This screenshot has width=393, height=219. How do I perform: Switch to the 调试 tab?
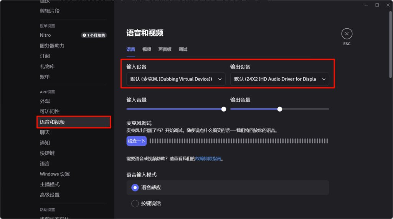pos(183,49)
